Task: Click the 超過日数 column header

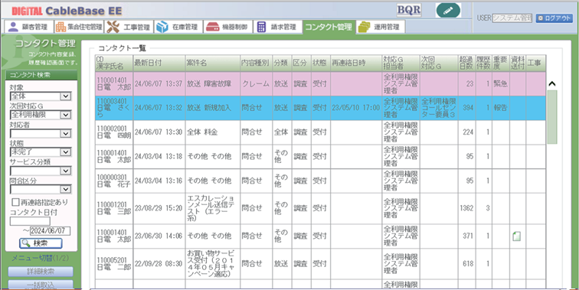Action: pos(466,63)
